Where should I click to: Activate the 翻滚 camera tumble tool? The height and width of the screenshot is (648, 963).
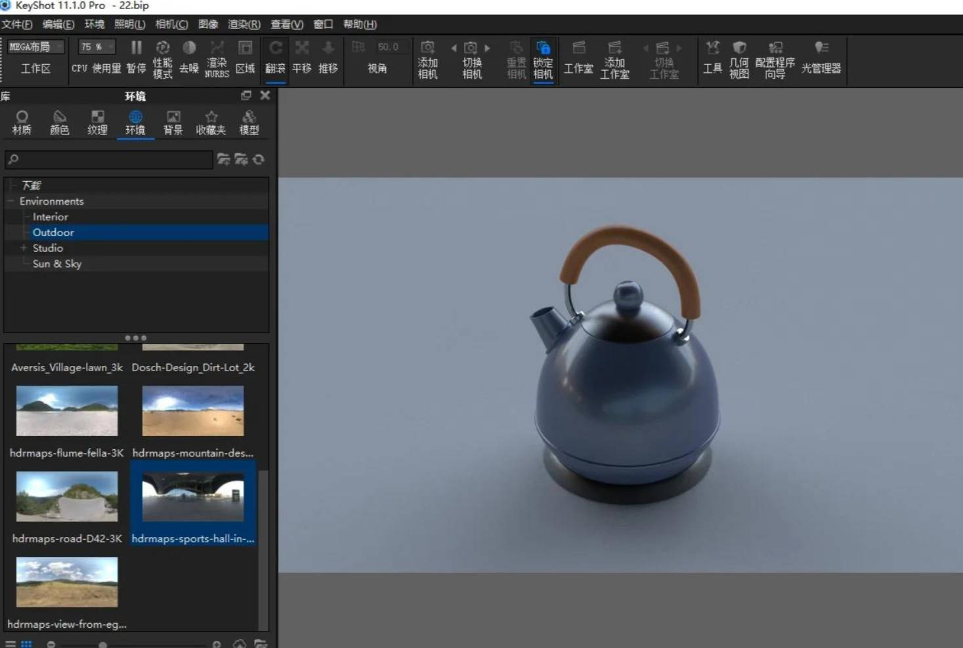pyautogui.click(x=275, y=59)
